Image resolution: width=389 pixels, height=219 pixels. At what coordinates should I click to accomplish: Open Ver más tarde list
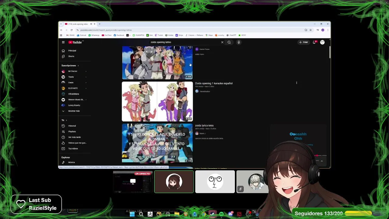coord(74,137)
